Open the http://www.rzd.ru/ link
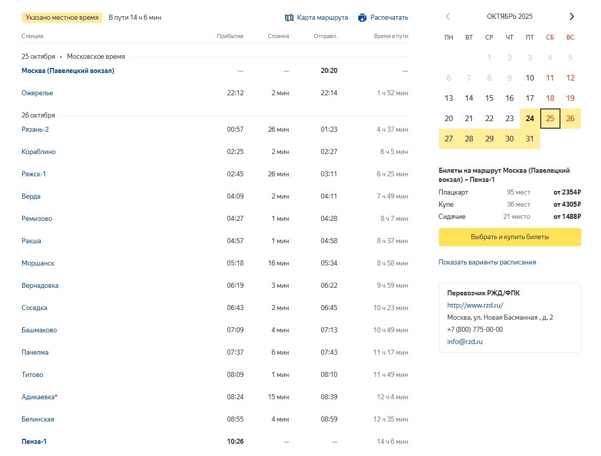The image size is (601, 456). 475,305
